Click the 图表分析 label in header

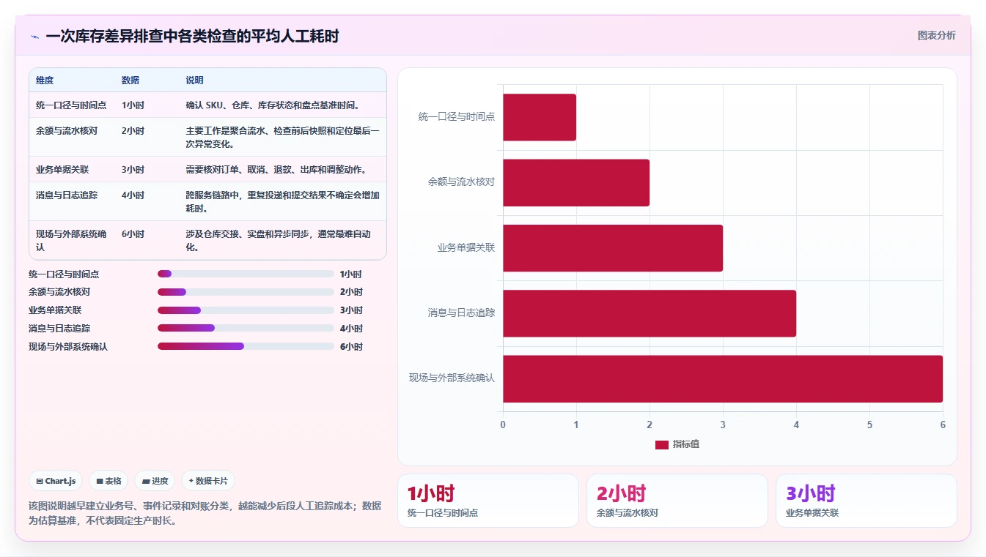pos(936,35)
